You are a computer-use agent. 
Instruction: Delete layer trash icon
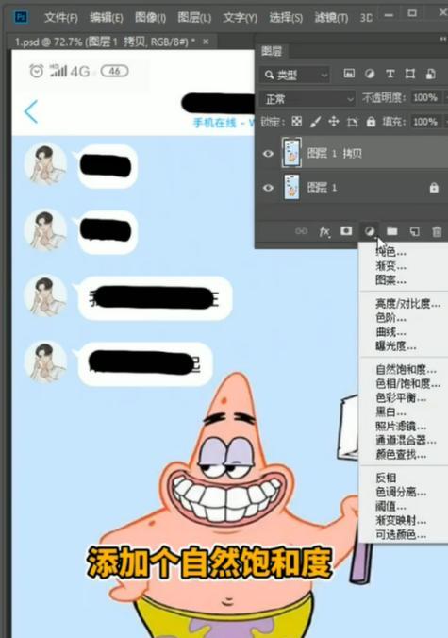coord(437,231)
